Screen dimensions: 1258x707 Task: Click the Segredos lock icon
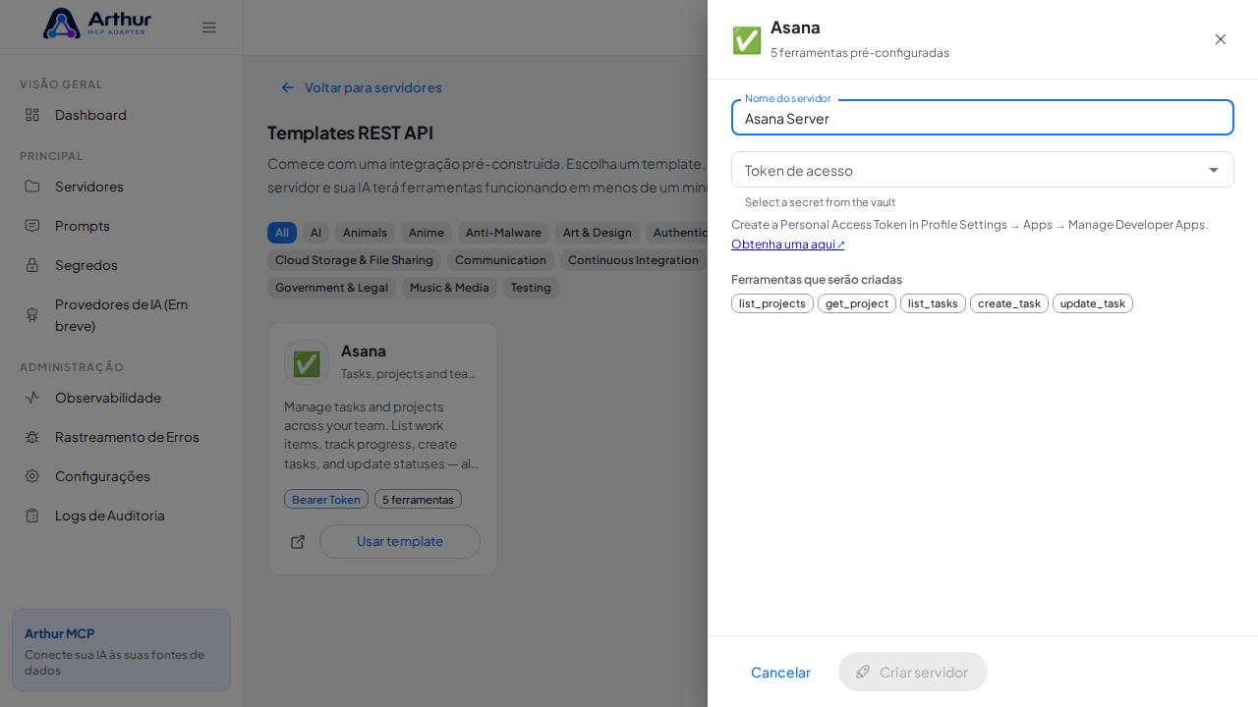[x=32, y=265]
